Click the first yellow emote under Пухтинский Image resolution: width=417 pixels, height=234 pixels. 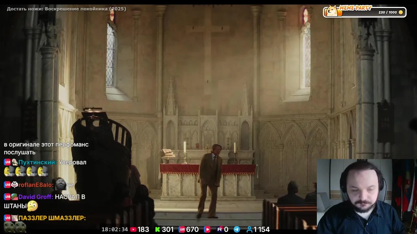(9, 171)
